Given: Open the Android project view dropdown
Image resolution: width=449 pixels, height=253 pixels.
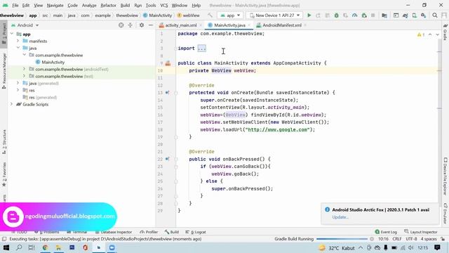Looking at the screenshot, I should 25,25.
